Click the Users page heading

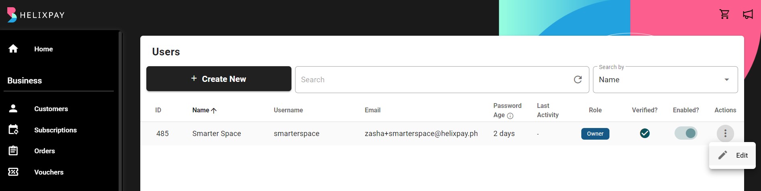coord(166,52)
